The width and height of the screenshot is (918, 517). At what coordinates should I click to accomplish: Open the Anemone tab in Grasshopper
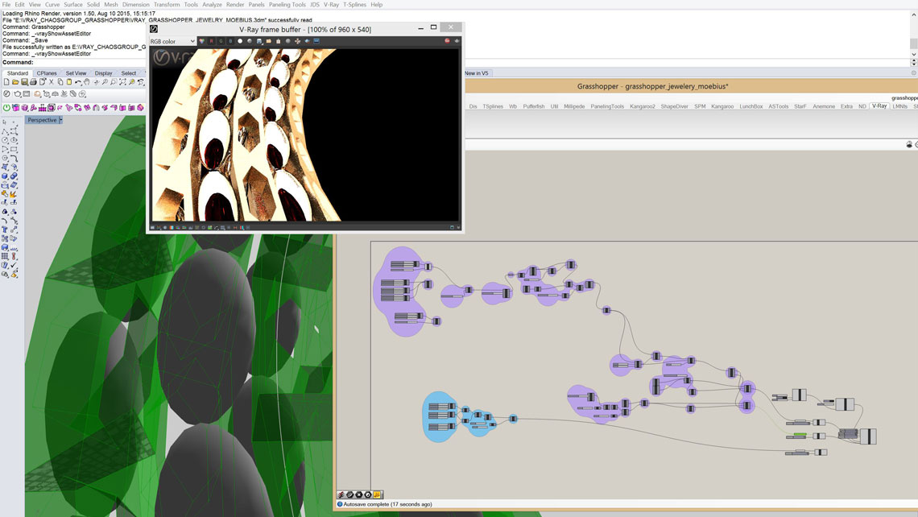824,106
